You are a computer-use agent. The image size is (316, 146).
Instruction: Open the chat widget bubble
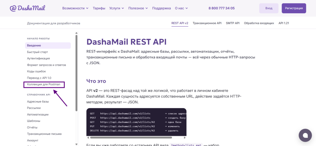[305, 135]
